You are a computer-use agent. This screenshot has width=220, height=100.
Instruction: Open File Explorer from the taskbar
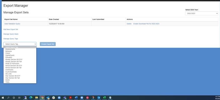click(x=37, y=98)
